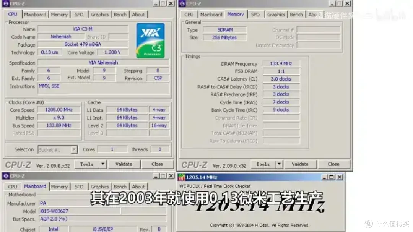Image resolution: width=413 pixels, height=232 pixels.
Task: Open SPD tab in Memory window
Action: click(x=255, y=15)
